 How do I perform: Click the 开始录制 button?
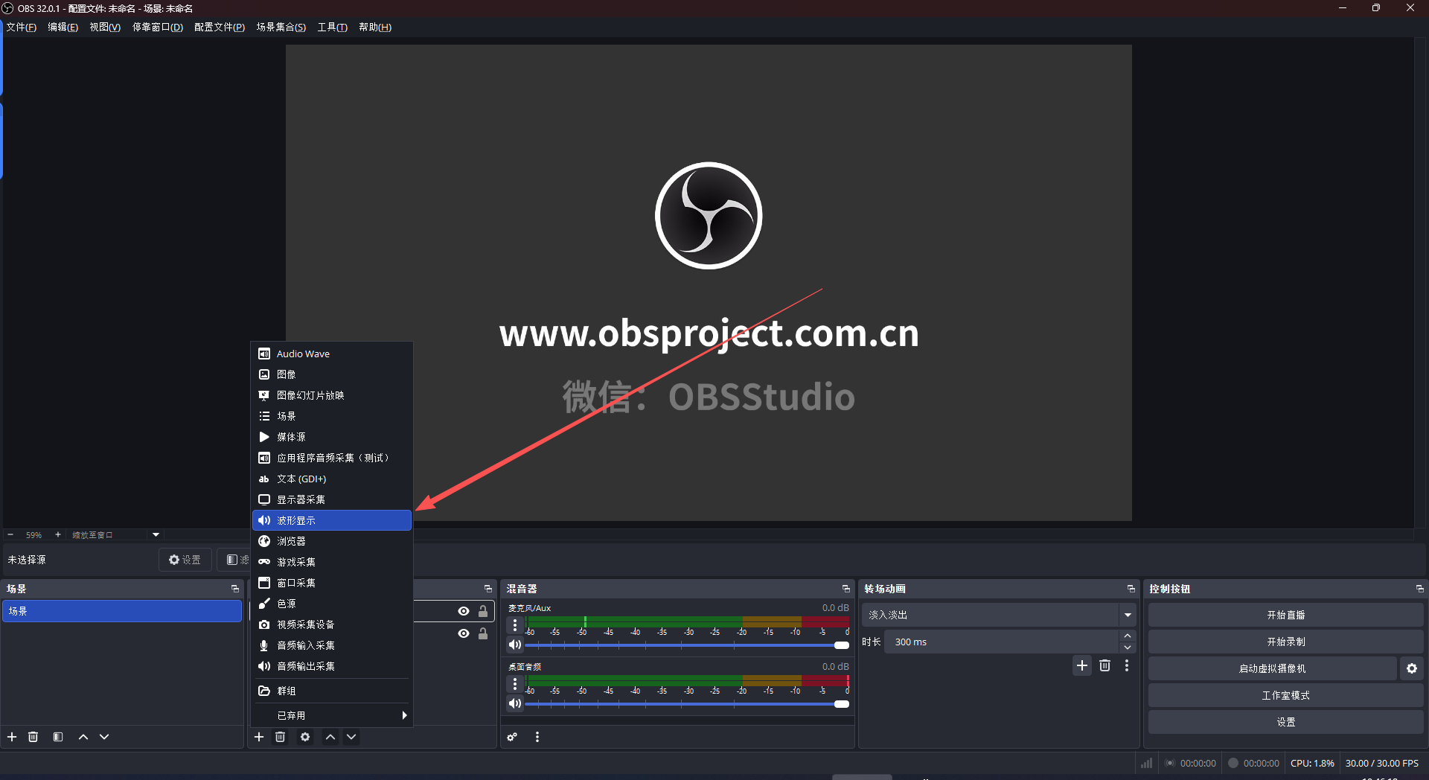click(1285, 642)
